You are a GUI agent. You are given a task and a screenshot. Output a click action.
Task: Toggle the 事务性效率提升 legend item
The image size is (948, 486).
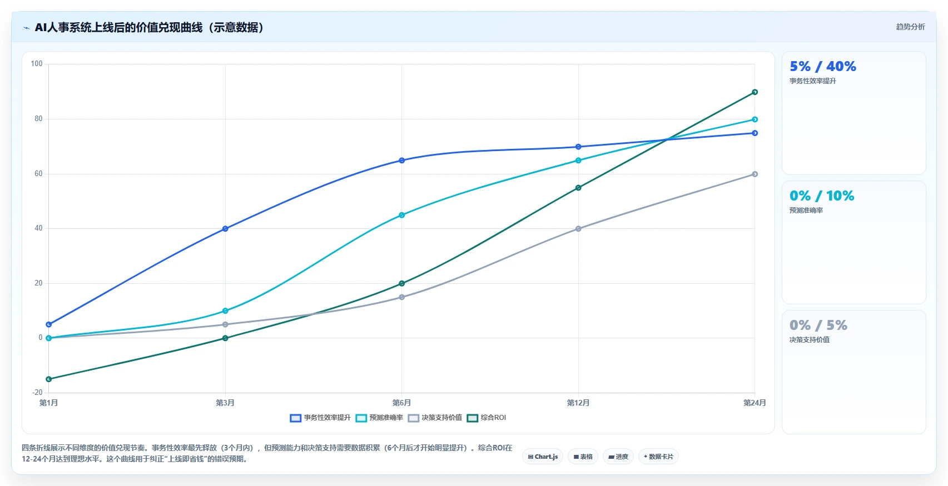click(x=320, y=418)
